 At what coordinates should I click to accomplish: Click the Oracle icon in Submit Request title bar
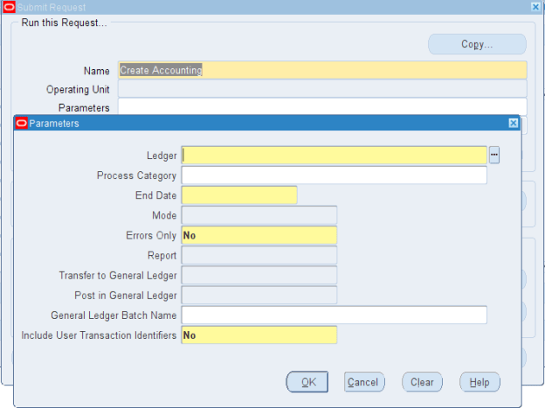point(8,7)
